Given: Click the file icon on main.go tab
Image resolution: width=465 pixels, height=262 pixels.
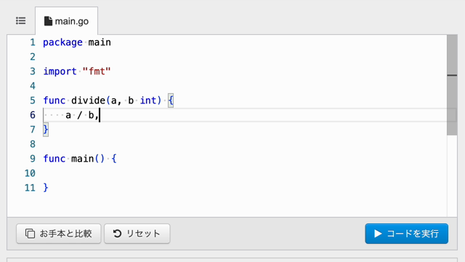Looking at the screenshot, I should [x=48, y=21].
